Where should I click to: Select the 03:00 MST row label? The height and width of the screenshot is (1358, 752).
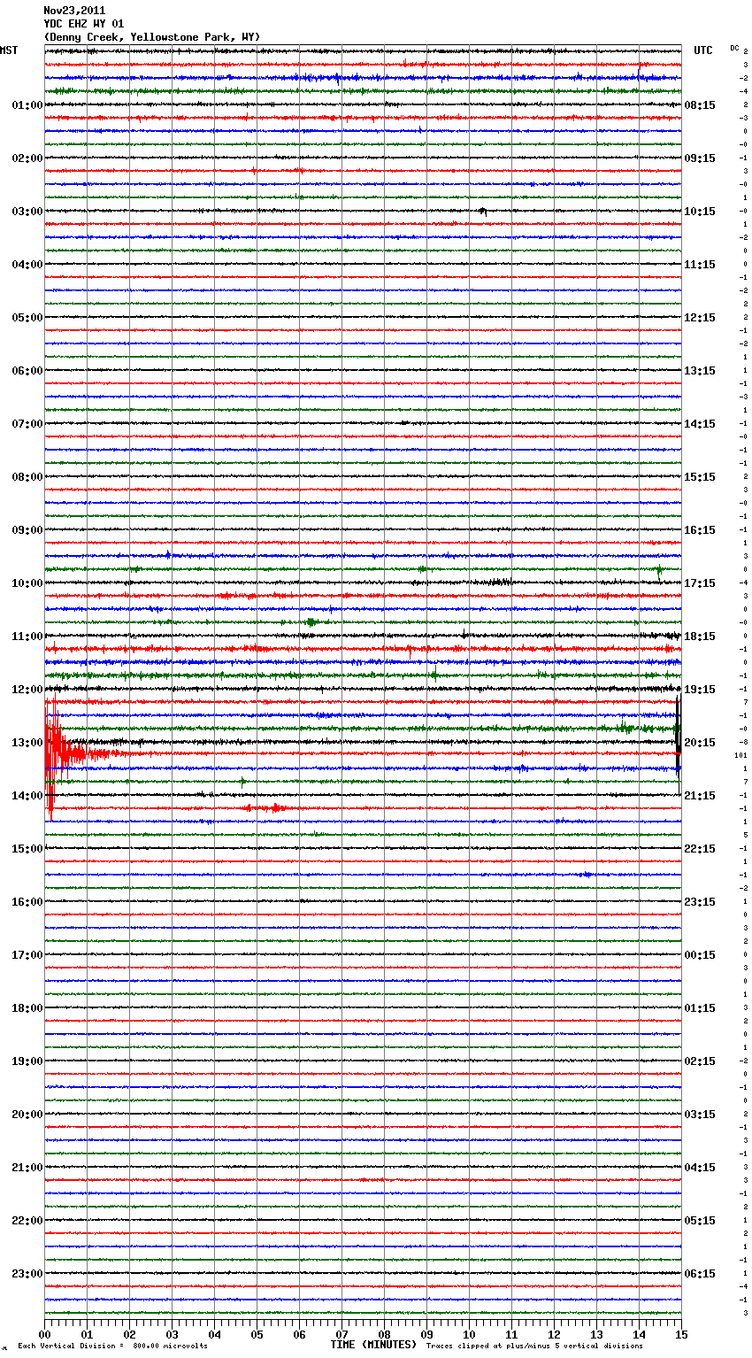pyautogui.click(x=27, y=212)
